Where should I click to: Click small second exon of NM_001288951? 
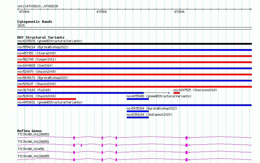(x=82, y=145)
